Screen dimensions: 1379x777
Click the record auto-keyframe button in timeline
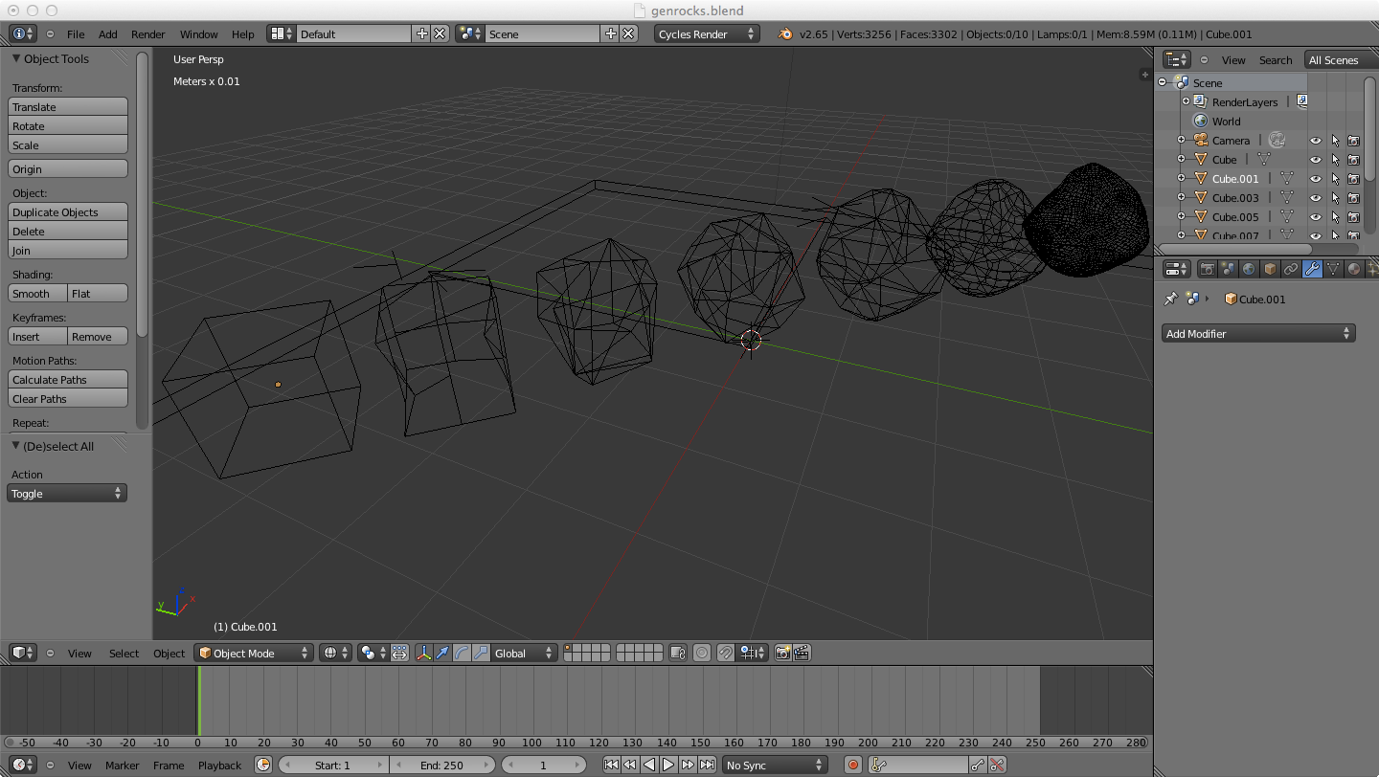click(x=853, y=766)
